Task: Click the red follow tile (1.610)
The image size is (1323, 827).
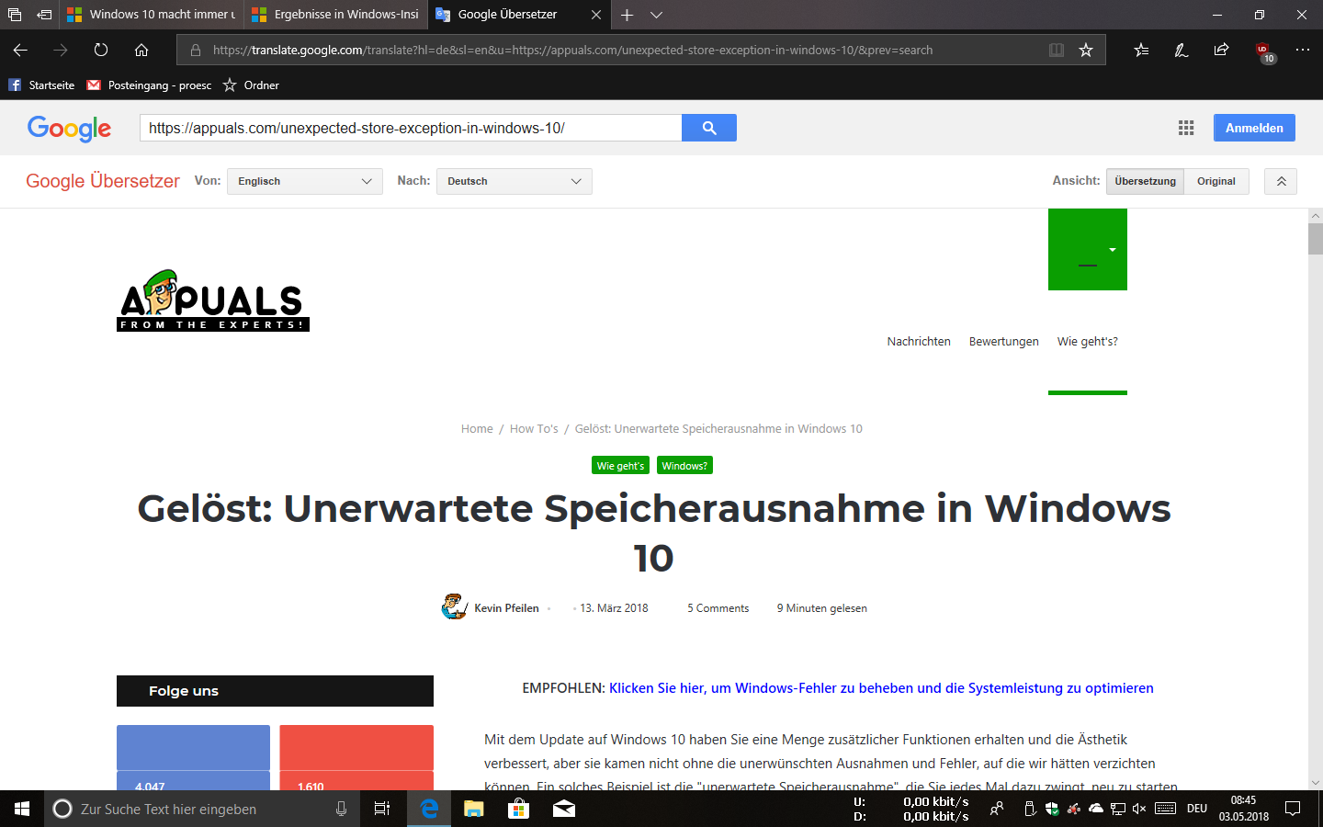Action: click(x=356, y=757)
